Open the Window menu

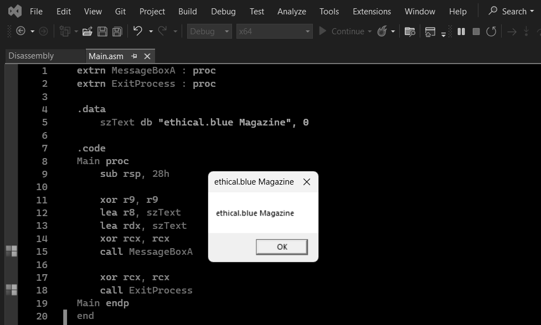pyautogui.click(x=420, y=12)
